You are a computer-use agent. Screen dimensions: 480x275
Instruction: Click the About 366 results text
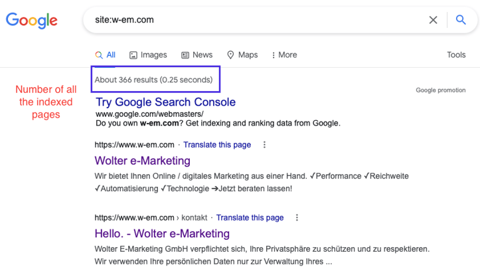pyautogui.click(x=153, y=80)
